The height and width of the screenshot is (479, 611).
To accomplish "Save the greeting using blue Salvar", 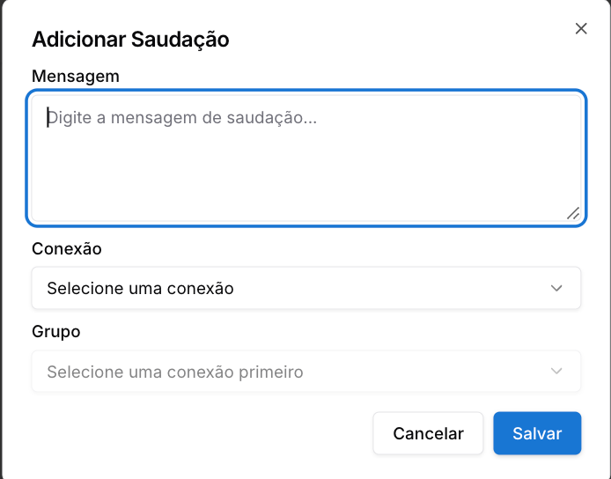I will [537, 433].
